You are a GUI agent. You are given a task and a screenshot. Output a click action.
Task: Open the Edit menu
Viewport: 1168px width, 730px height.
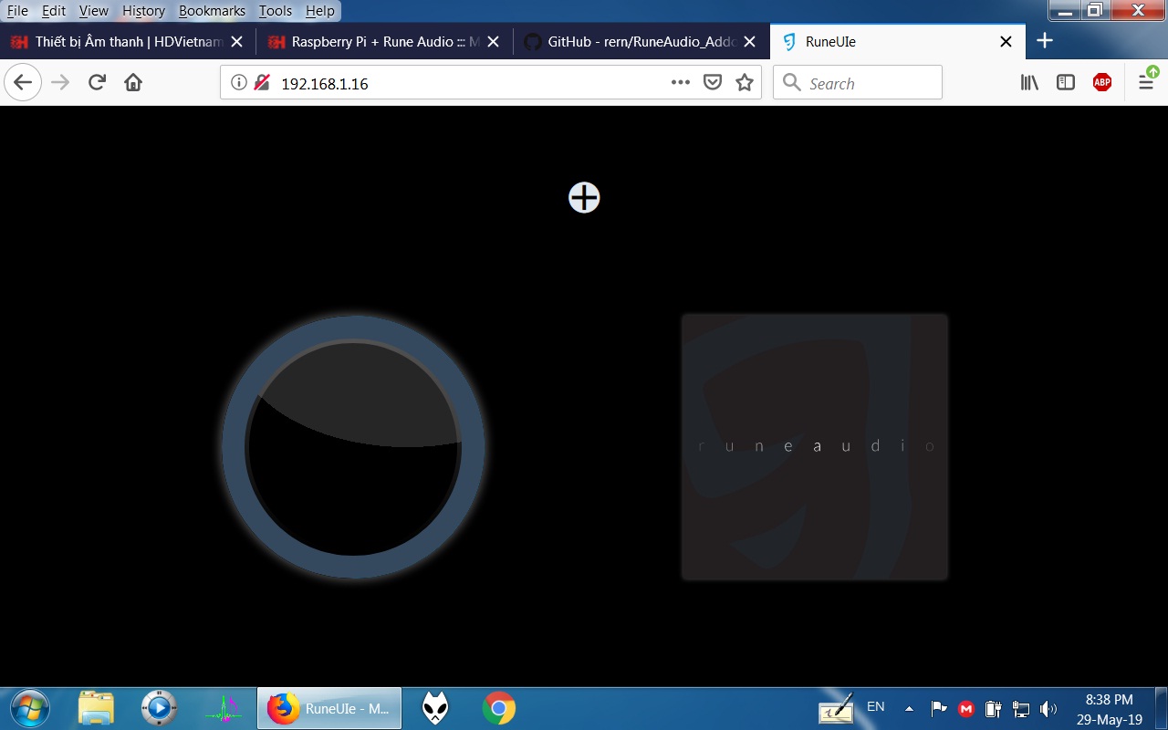[x=54, y=11]
